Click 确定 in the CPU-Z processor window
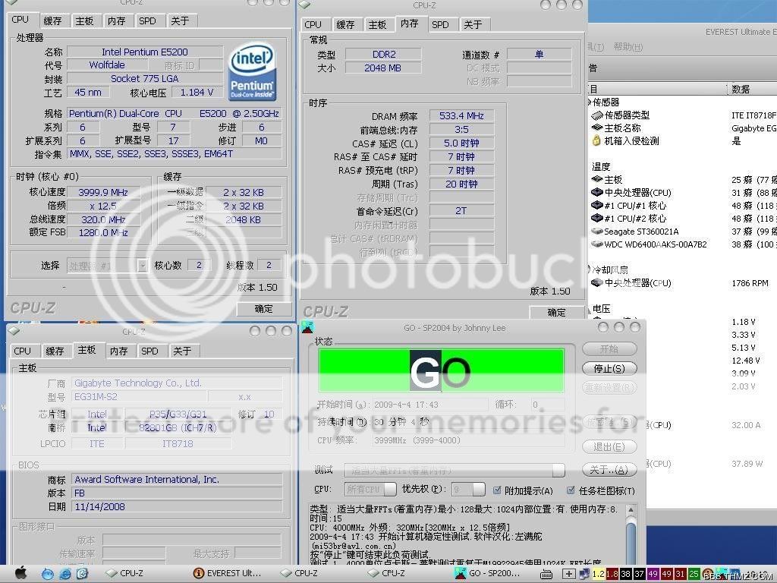 click(x=263, y=309)
